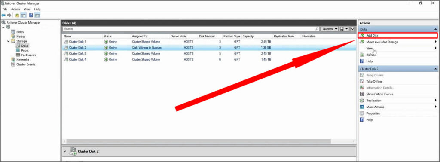Open the File menu
This screenshot has height=162, width=440.
tap(5, 9)
